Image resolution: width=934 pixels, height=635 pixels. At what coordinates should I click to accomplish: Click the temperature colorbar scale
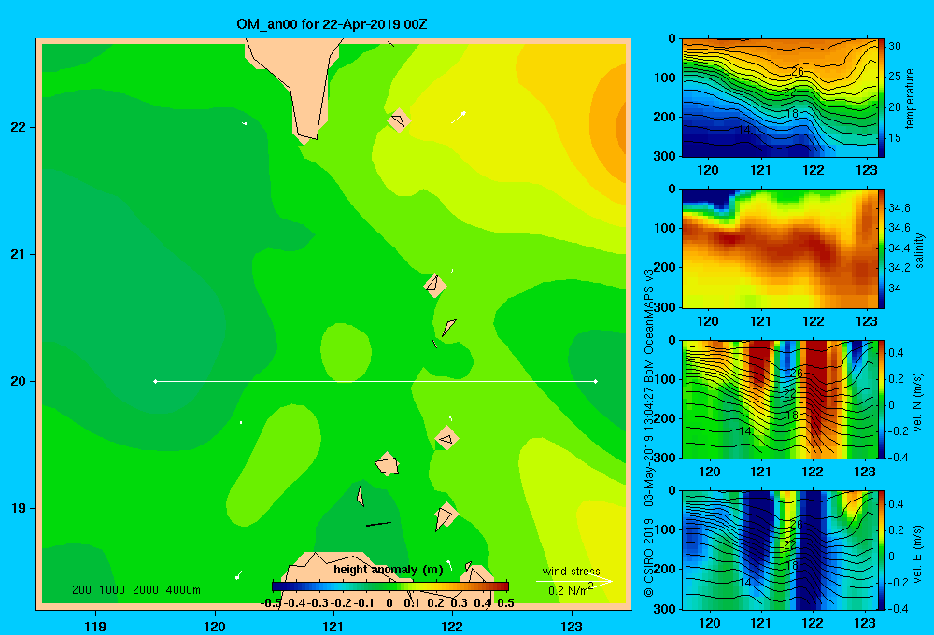[x=882, y=98]
